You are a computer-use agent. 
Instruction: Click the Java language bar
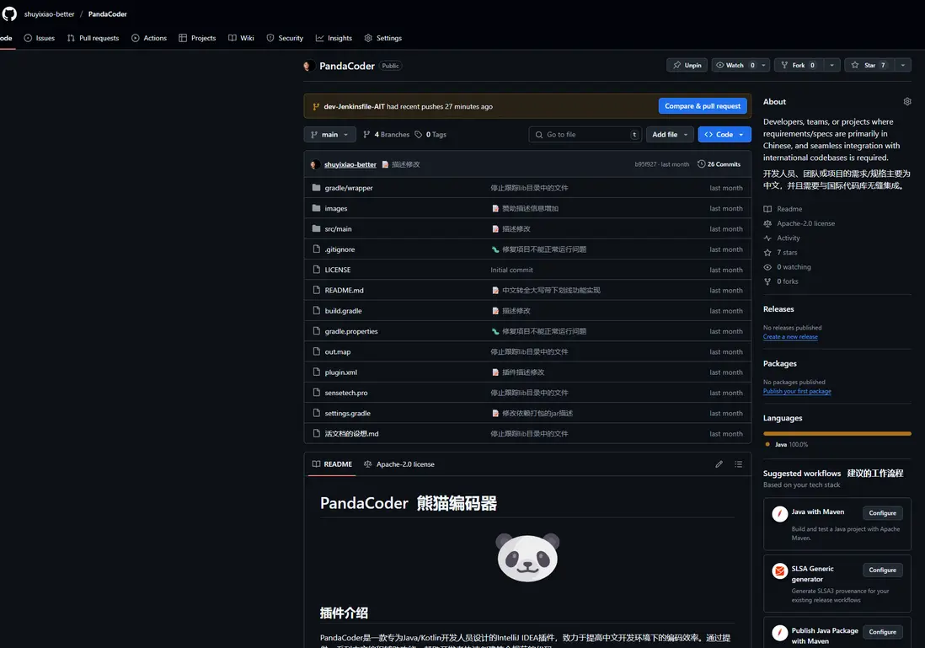(x=837, y=434)
